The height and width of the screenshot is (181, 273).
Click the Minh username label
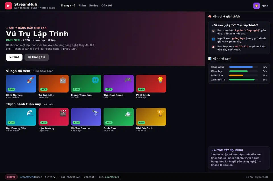click(x=265, y=6)
